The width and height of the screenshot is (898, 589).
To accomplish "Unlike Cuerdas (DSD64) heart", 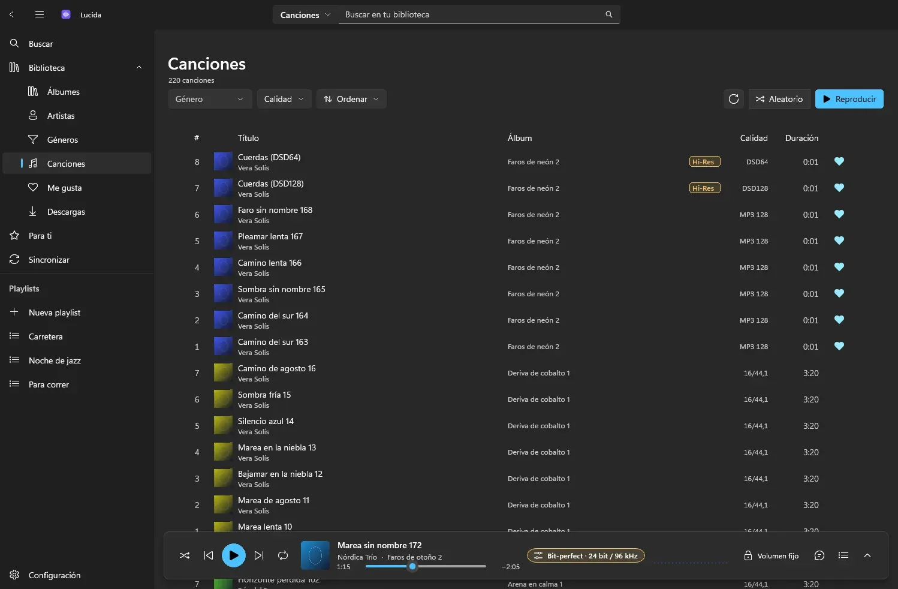I will [x=839, y=161].
